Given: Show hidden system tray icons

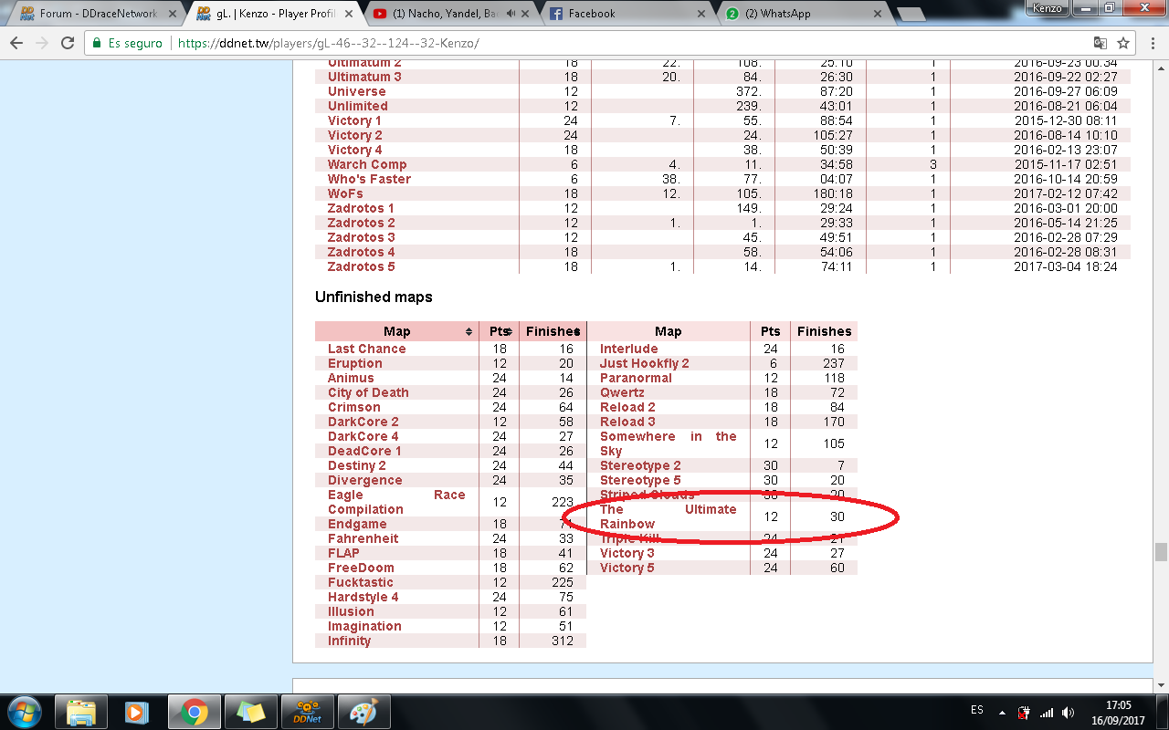Looking at the screenshot, I should (1002, 712).
